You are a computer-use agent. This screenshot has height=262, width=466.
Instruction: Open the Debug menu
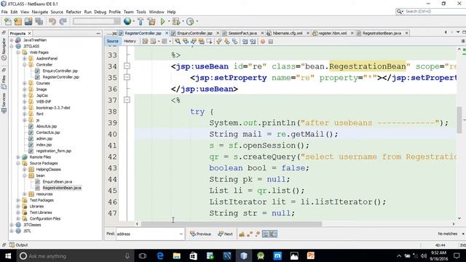click(100, 12)
